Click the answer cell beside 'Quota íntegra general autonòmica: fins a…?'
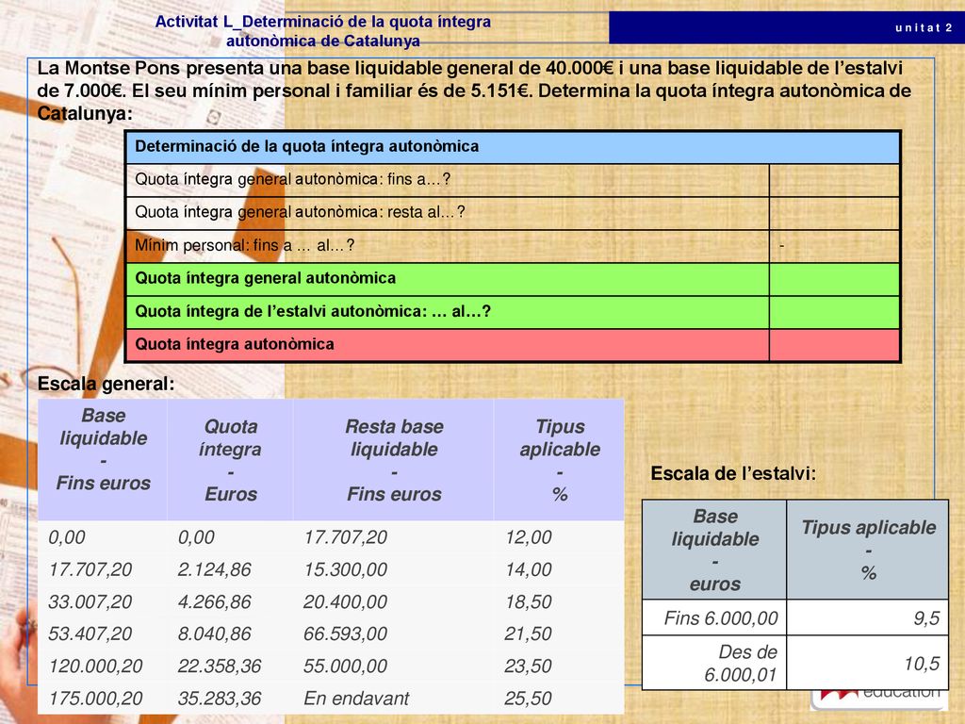The width and height of the screenshot is (965, 724). (835, 180)
